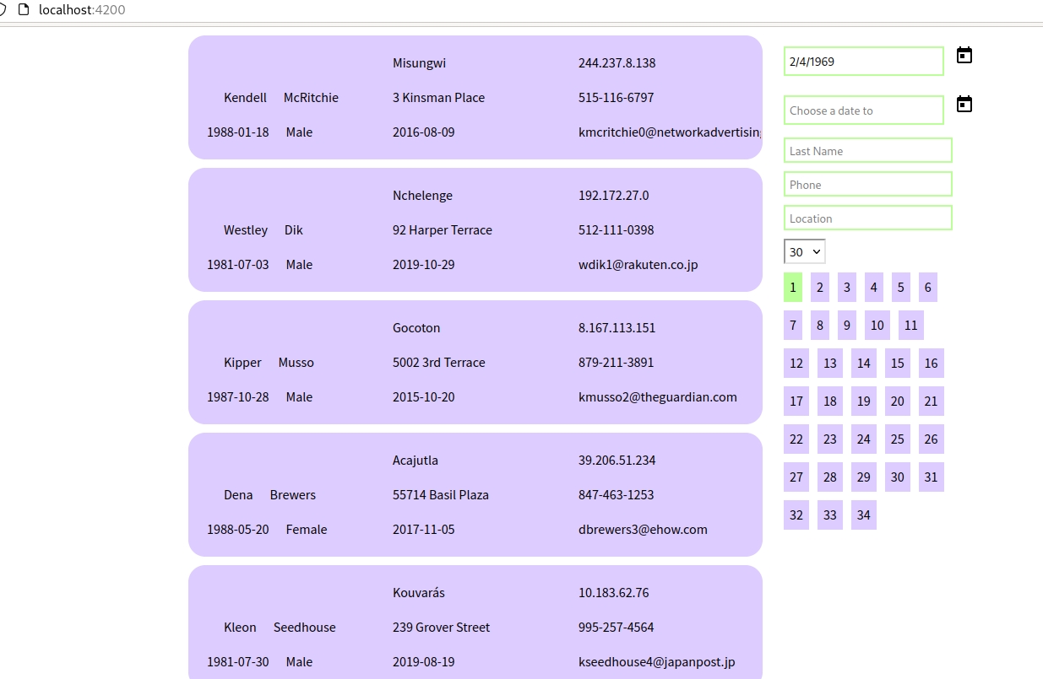Select the Phone filter input
This screenshot has height=679, width=1043.
867,185
